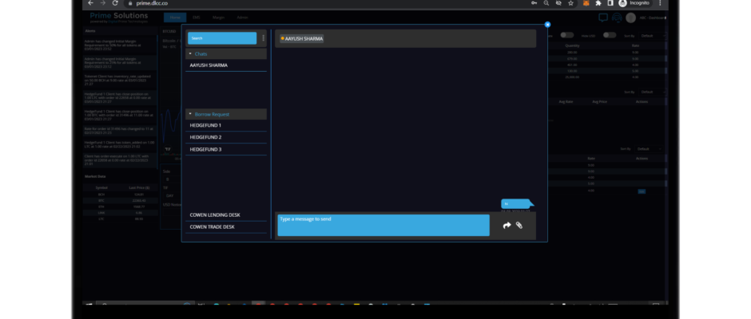
Task: Switch to the Admin tab
Action: tap(242, 17)
